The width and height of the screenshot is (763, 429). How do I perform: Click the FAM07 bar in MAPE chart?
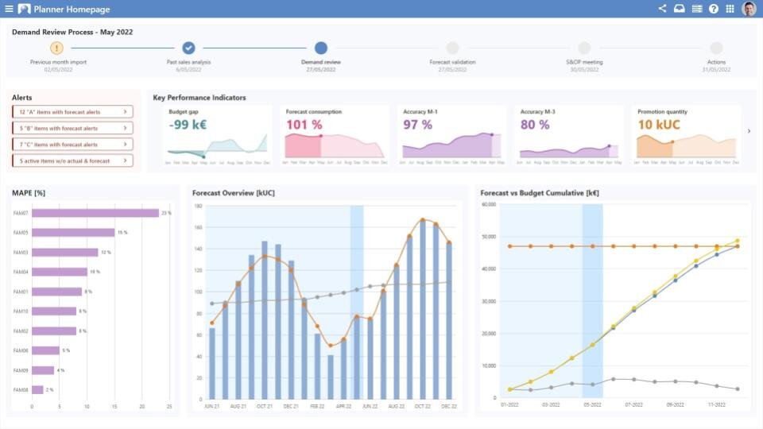tap(95, 213)
